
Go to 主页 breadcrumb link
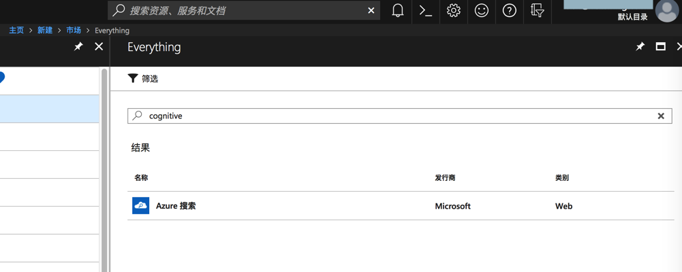[x=16, y=31]
